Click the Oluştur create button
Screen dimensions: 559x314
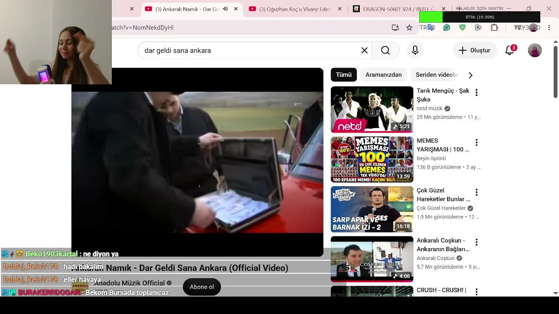click(x=475, y=51)
